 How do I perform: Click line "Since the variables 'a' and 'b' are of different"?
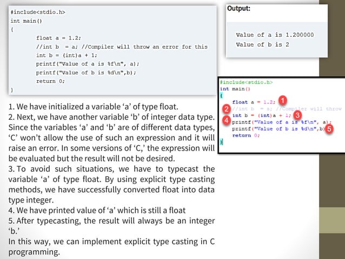(111, 127)
